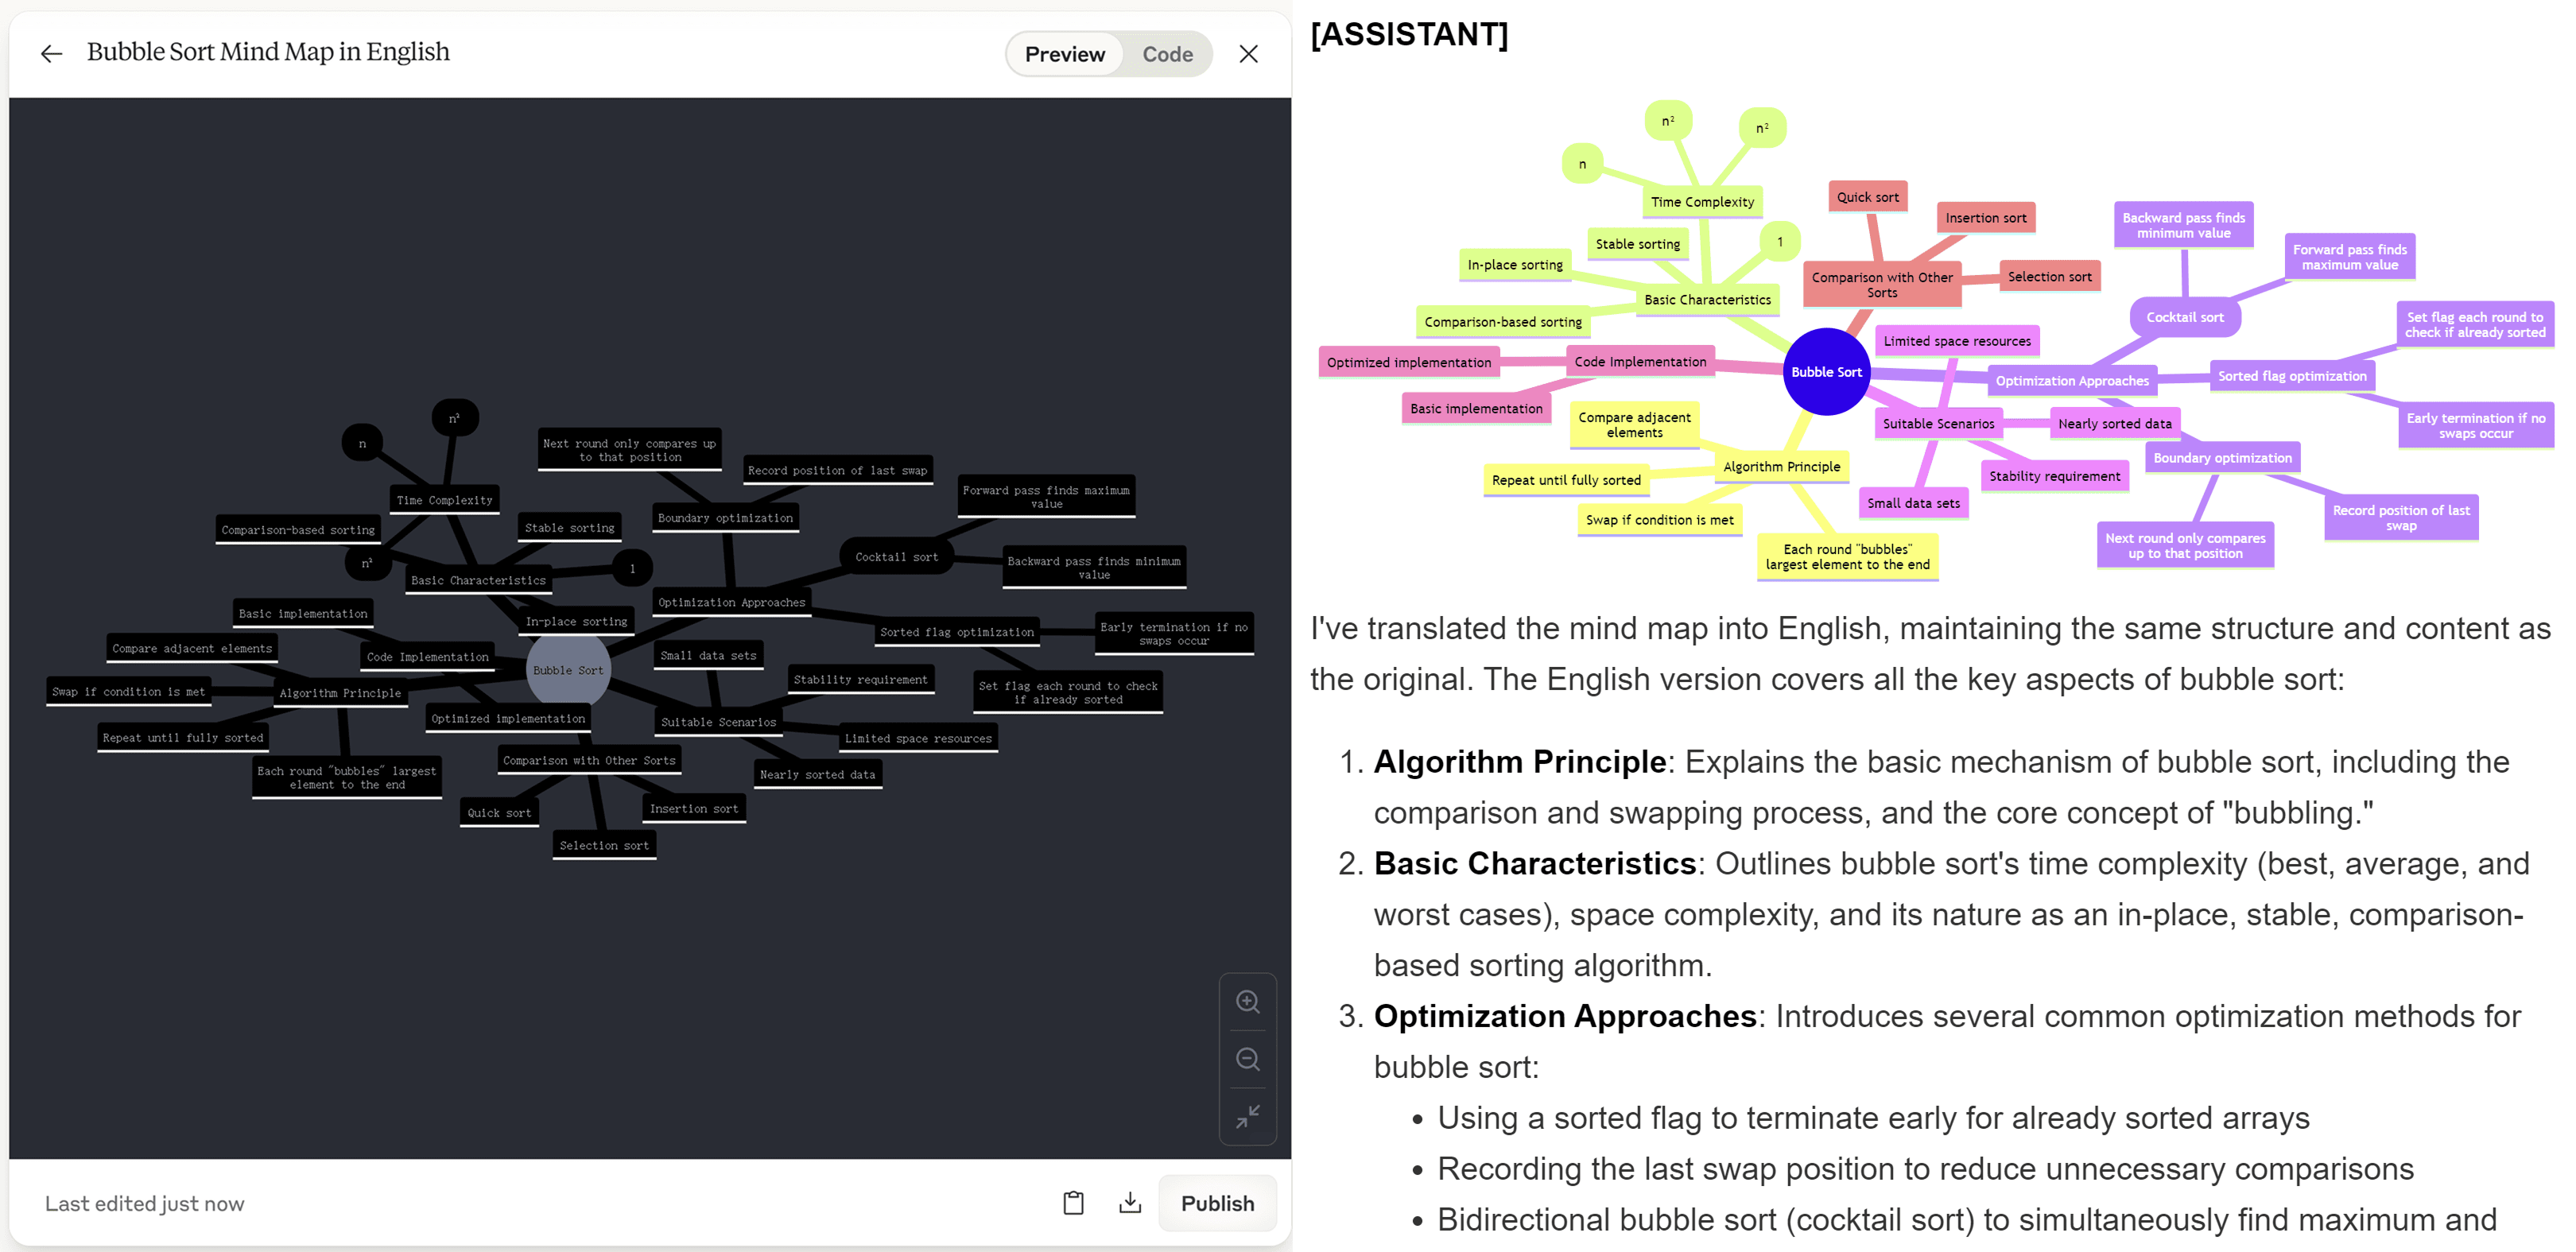Download the mind map artifact
The image size is (2576, 1252).
tap(1129, 1202)
